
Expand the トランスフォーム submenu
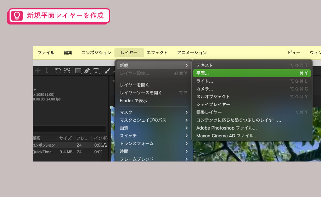pyautogui.click(x=154, y=143)
